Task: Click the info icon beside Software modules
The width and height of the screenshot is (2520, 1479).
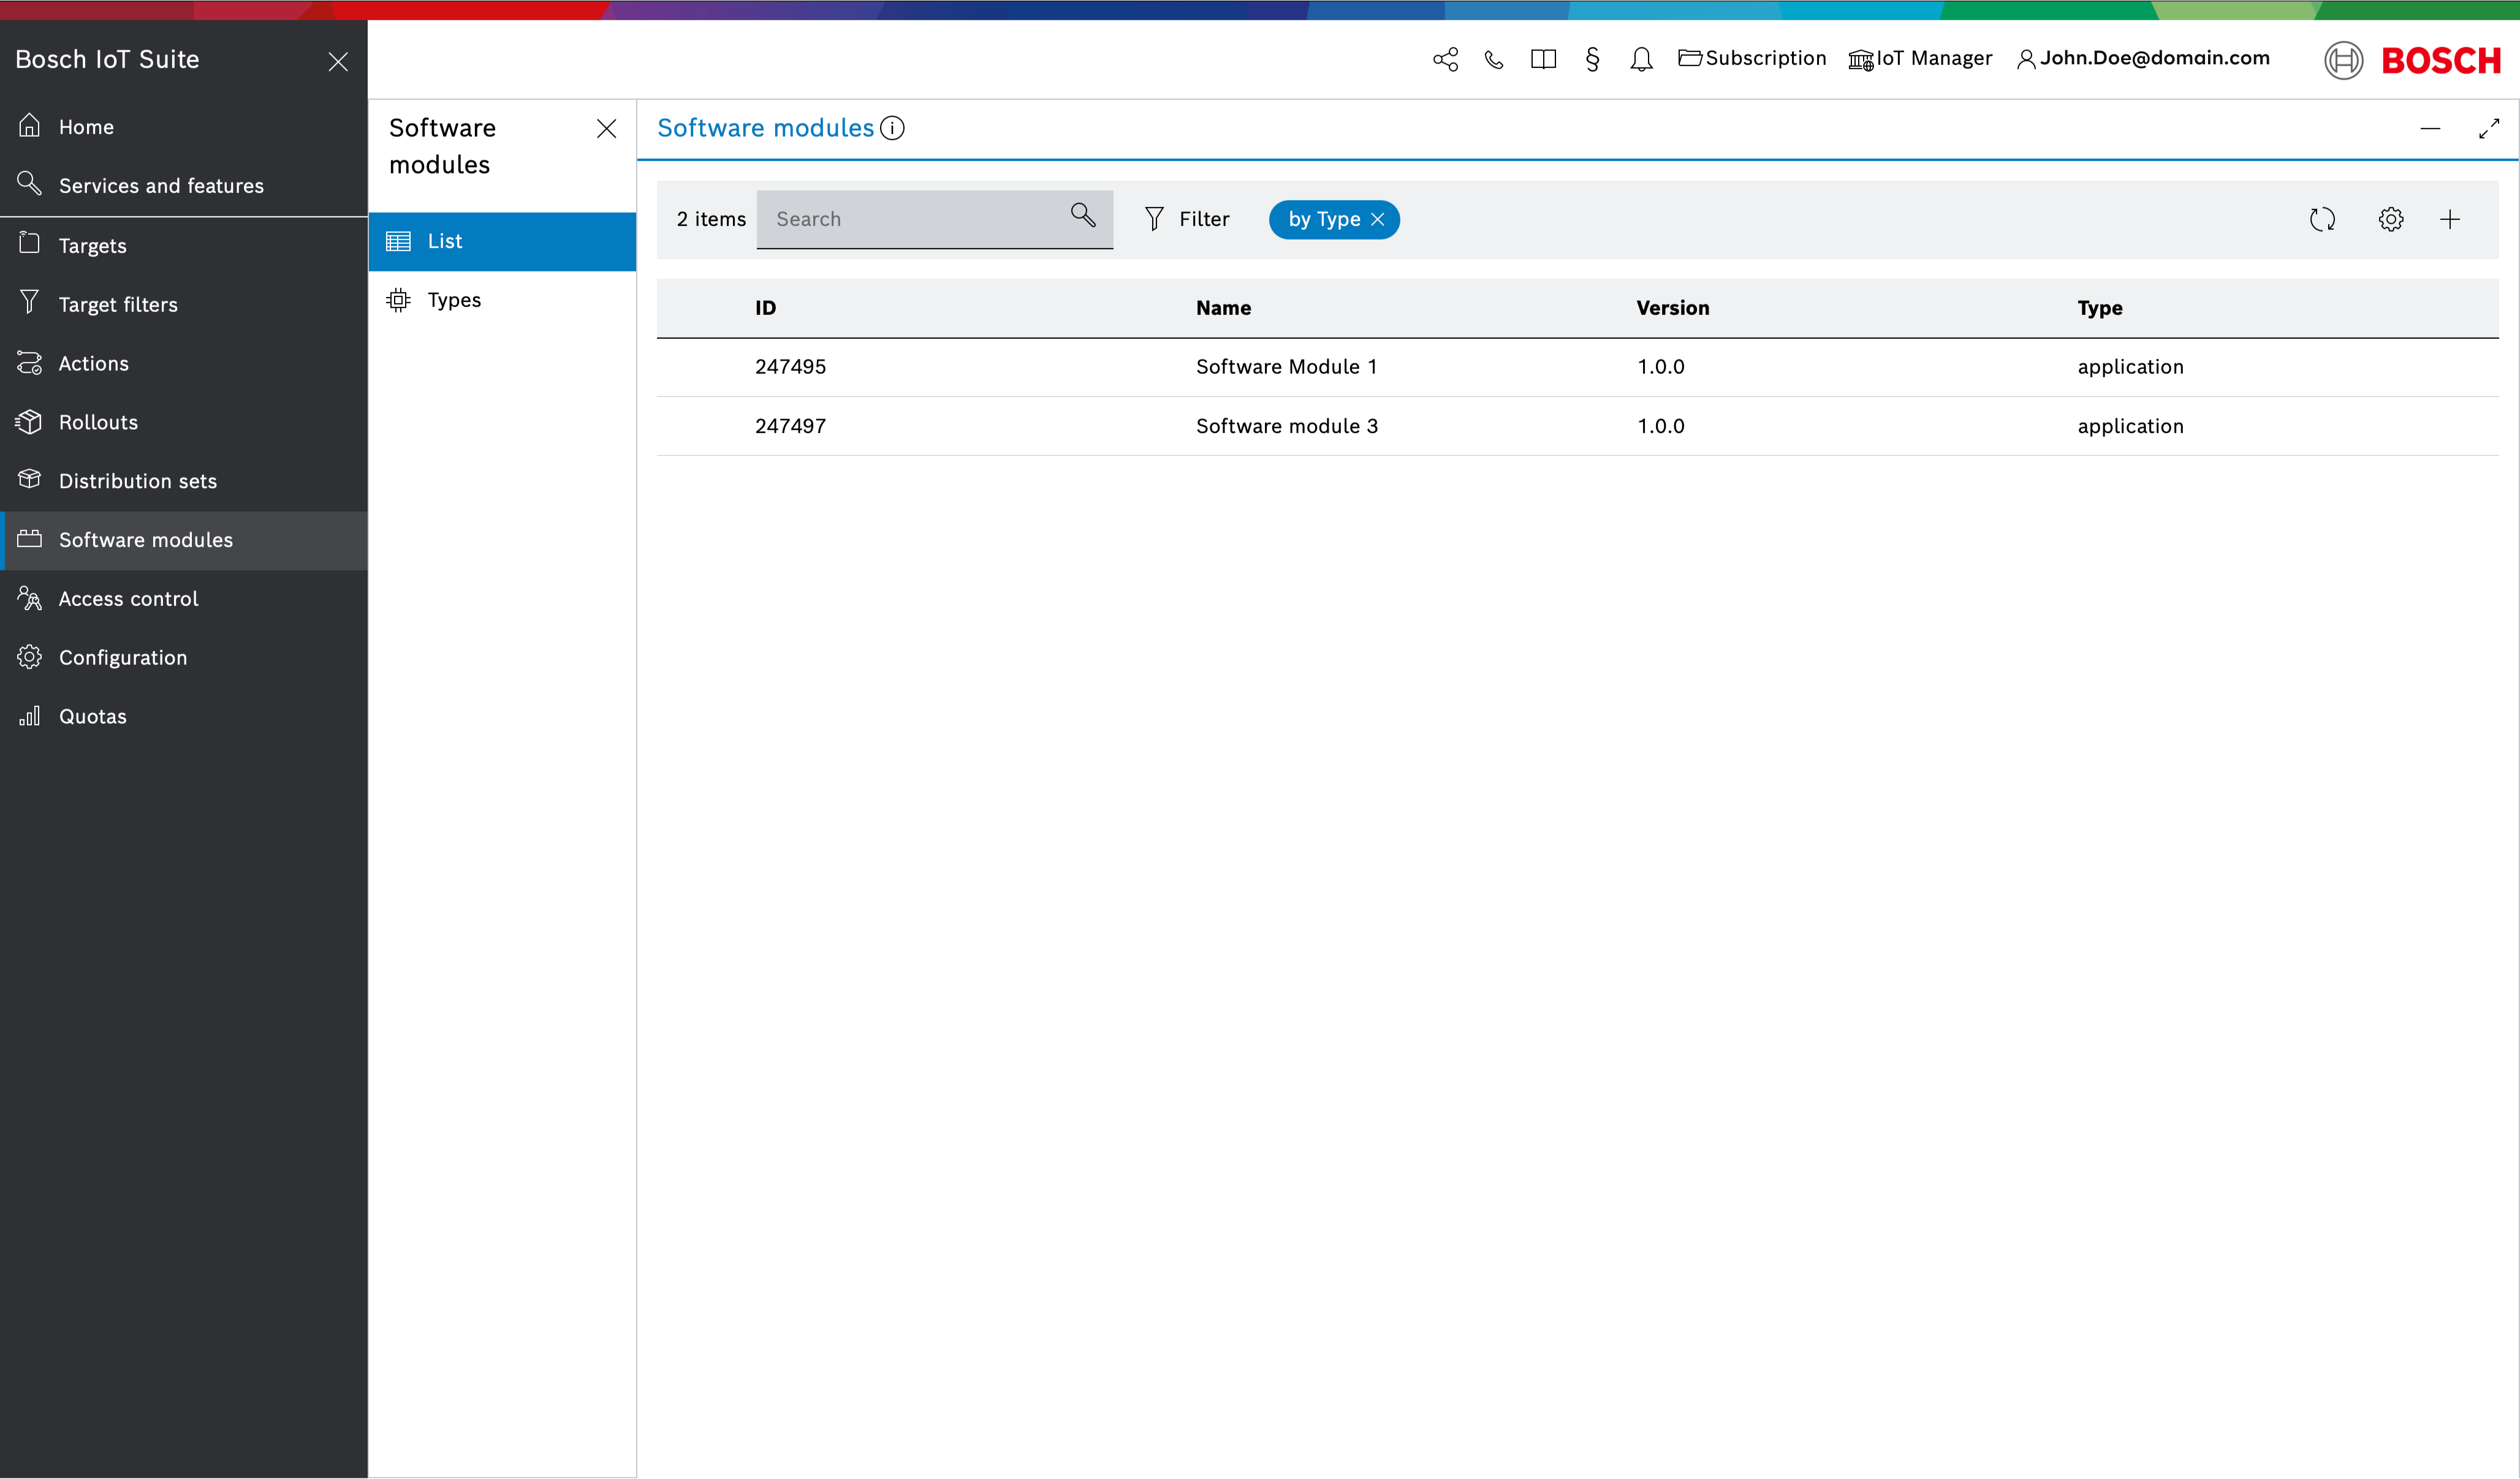Action: (892, 128)
